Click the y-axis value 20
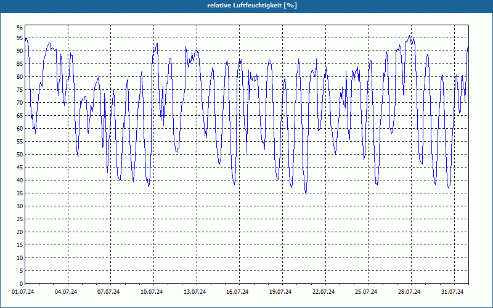The image size is (493, 308). pyautogui.click(x=20, y=232)
